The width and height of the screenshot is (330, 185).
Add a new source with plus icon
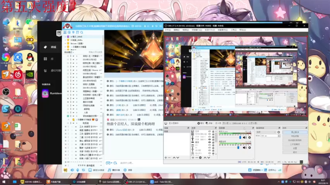[x=193, y=157]
